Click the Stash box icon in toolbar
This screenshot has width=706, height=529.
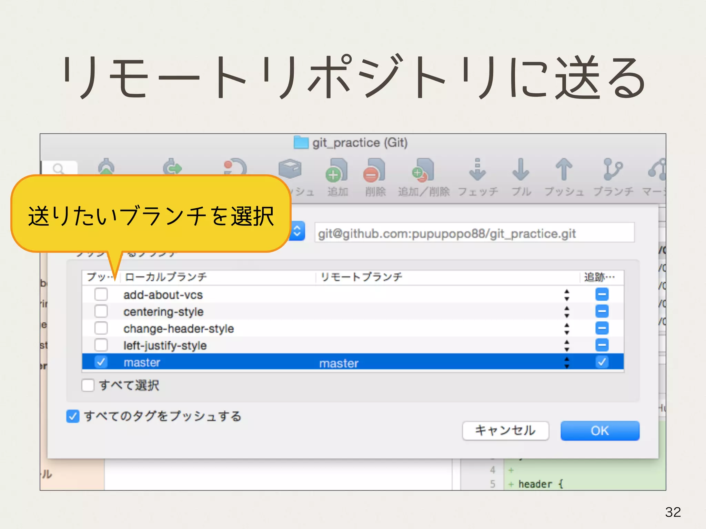point(290,169)
